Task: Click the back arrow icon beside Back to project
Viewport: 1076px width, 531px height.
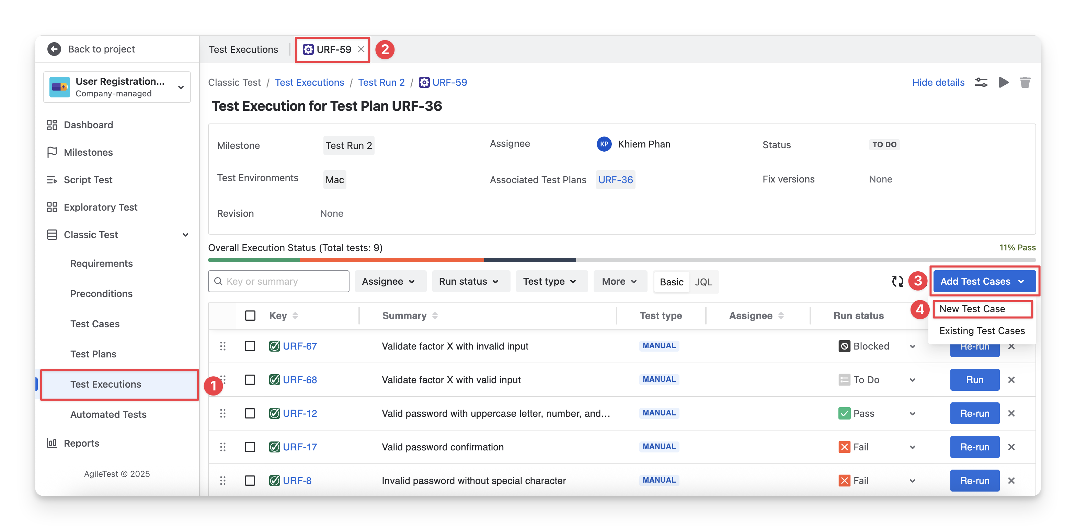Action: (54, 49)
